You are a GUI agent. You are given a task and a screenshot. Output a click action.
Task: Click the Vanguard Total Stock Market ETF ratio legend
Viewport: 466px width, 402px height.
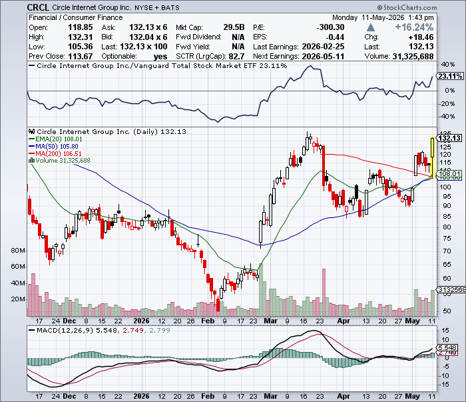point(158,66)
